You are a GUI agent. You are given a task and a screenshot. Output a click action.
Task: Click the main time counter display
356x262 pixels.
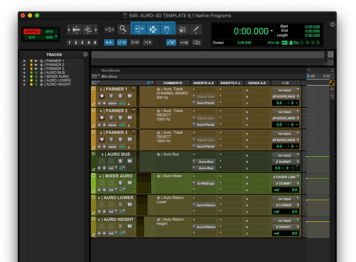pos(251,31)
